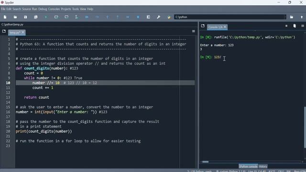Open the Edit menu

point(9,9)
